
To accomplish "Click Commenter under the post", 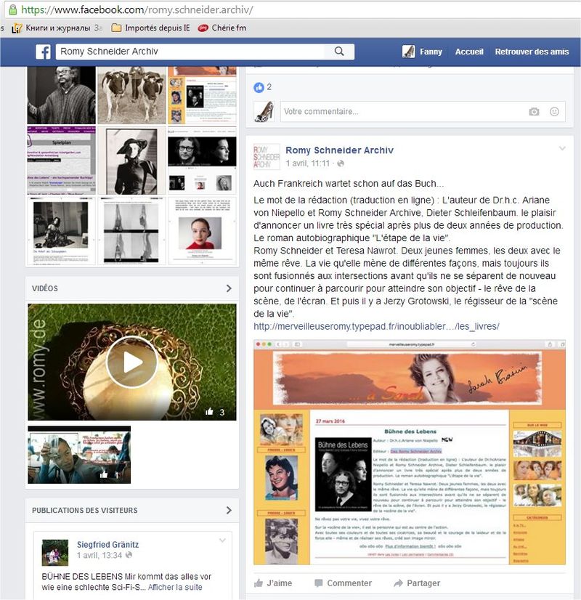I will [343, 583].
